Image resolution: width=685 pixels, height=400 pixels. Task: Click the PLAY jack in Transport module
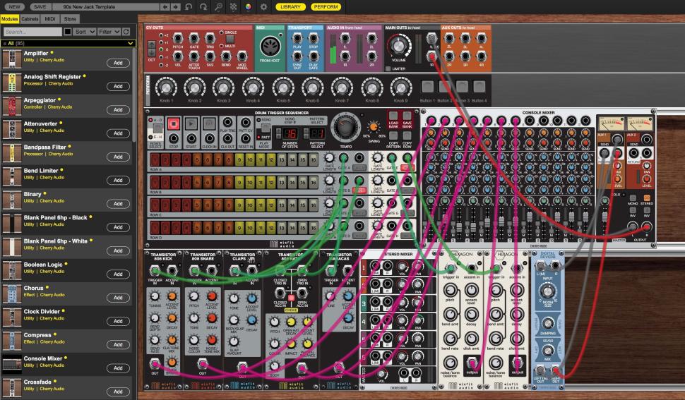[297, 39]
